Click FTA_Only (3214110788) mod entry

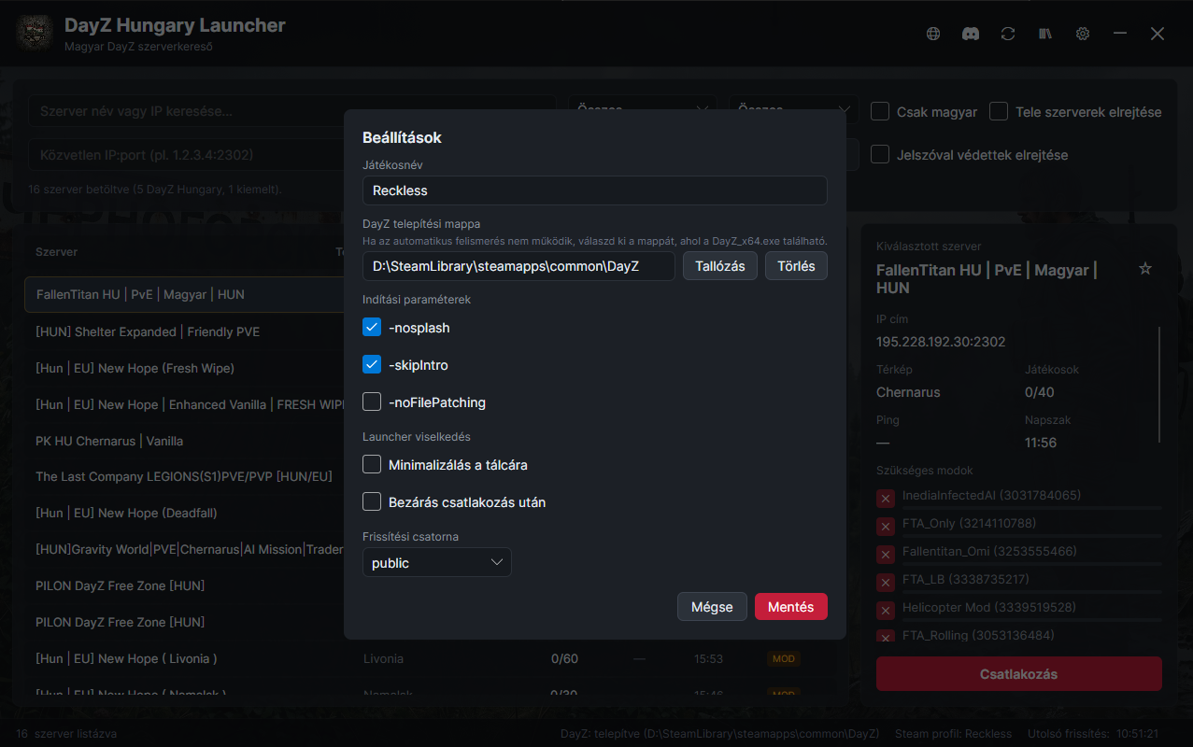point(969,524)
